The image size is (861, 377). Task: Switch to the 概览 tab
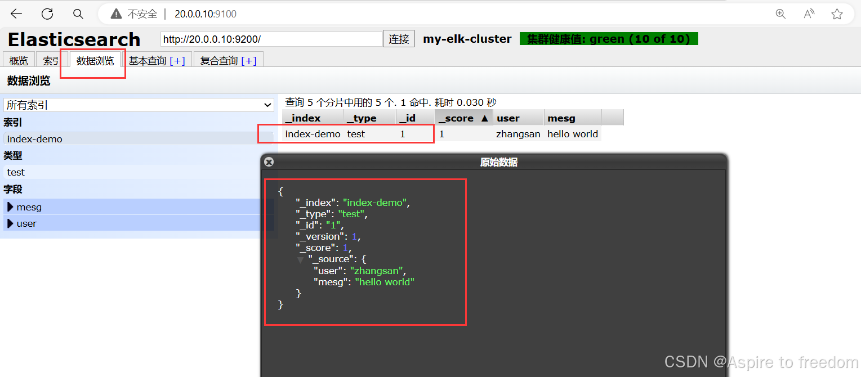[19, 61]
